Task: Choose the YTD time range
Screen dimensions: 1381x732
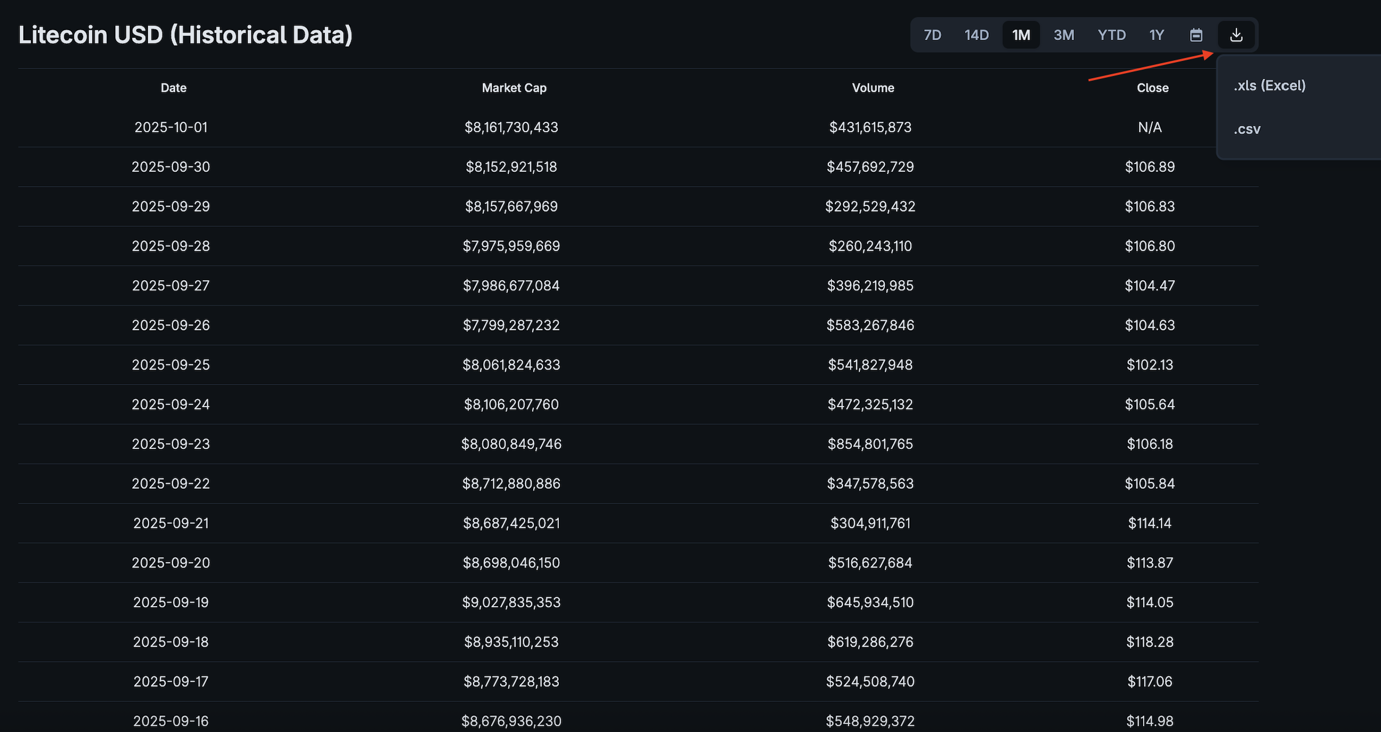Action: pos(1111,35)
